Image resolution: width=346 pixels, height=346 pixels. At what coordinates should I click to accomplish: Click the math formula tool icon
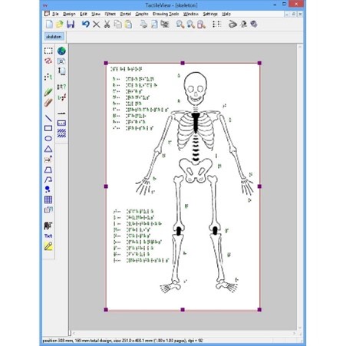pyautogui.click(x=61, y=97)
